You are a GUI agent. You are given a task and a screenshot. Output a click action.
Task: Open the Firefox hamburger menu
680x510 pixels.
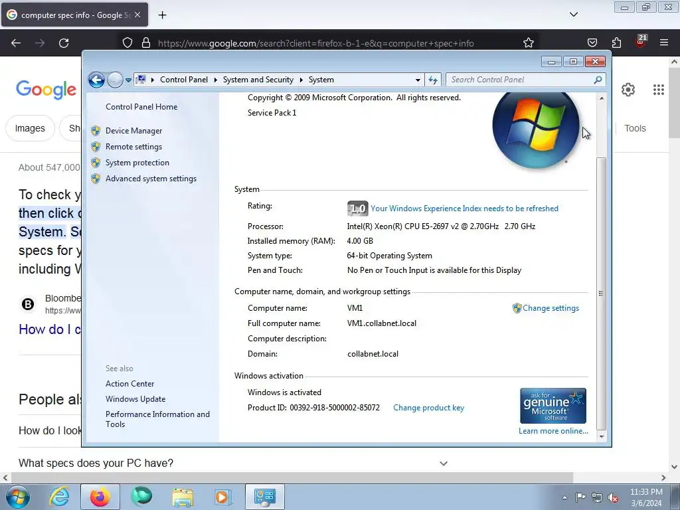click(x=664, y=43)
